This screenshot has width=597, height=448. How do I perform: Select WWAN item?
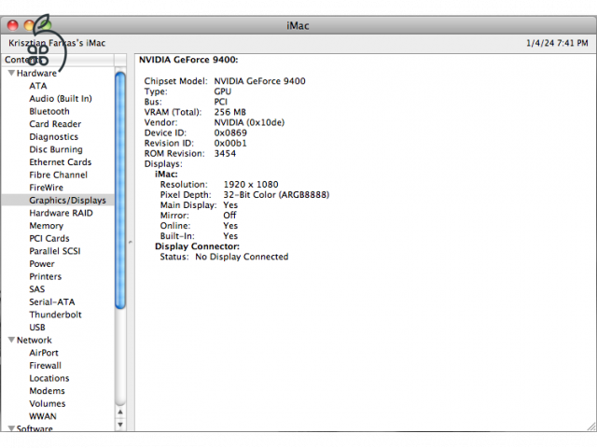[x=43, y=416]
